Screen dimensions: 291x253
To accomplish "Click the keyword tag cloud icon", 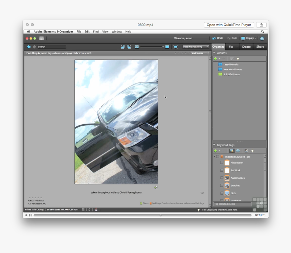I will 238,151.
